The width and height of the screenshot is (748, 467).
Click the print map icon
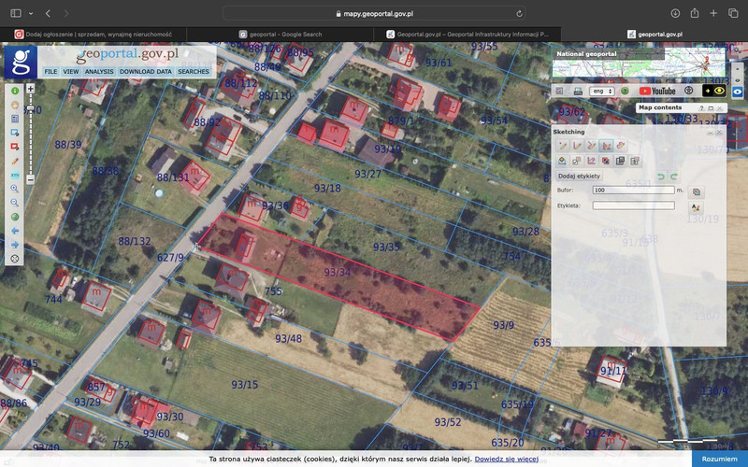pyautogui.click(x=578, y=91)
